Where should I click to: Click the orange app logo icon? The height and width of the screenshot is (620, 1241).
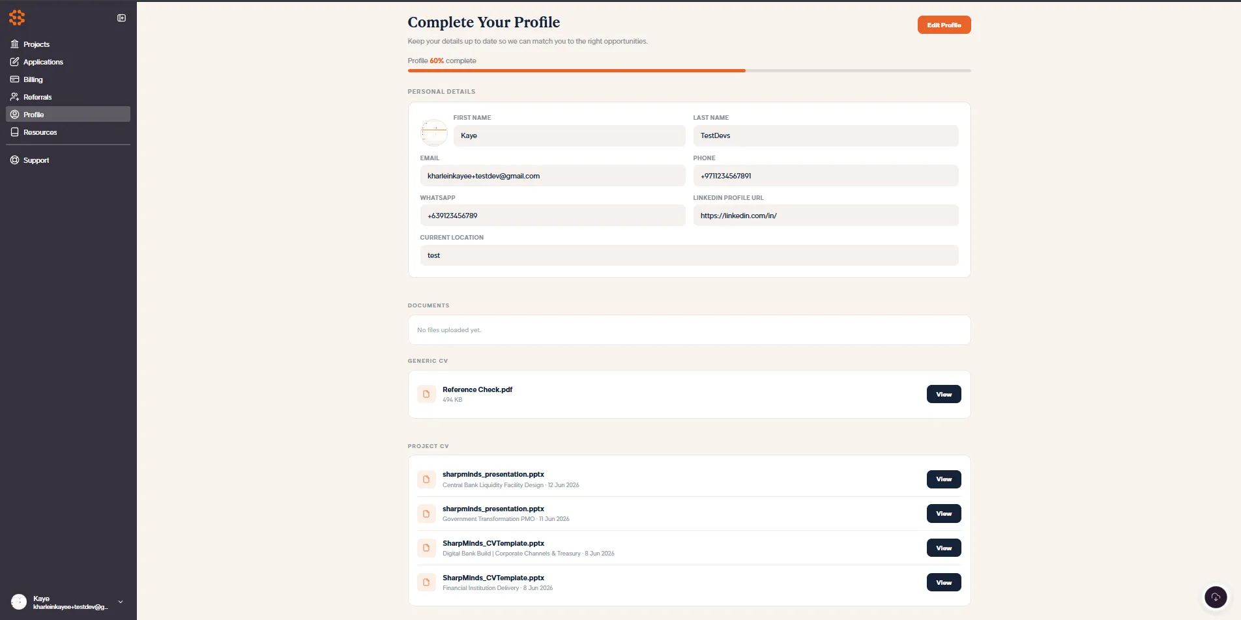coord(17,18)
